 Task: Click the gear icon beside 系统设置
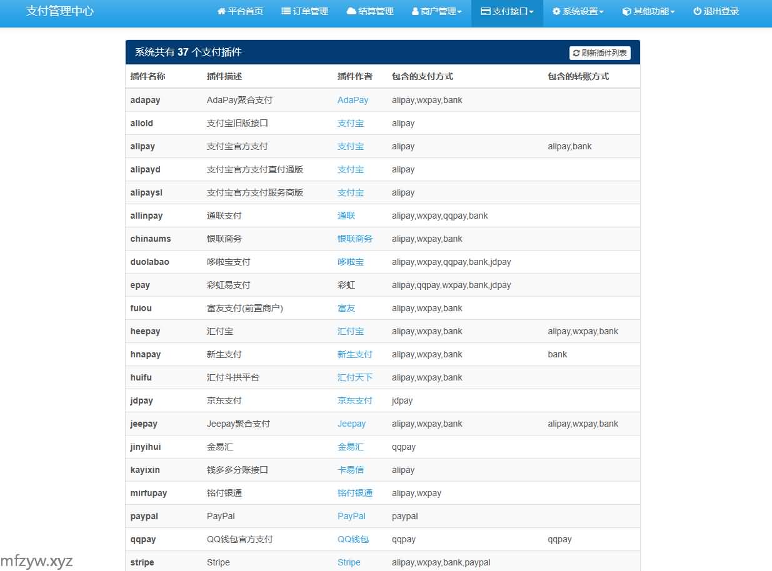556,12
